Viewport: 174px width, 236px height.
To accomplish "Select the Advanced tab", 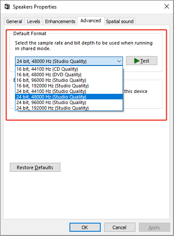I will [91, 21].
